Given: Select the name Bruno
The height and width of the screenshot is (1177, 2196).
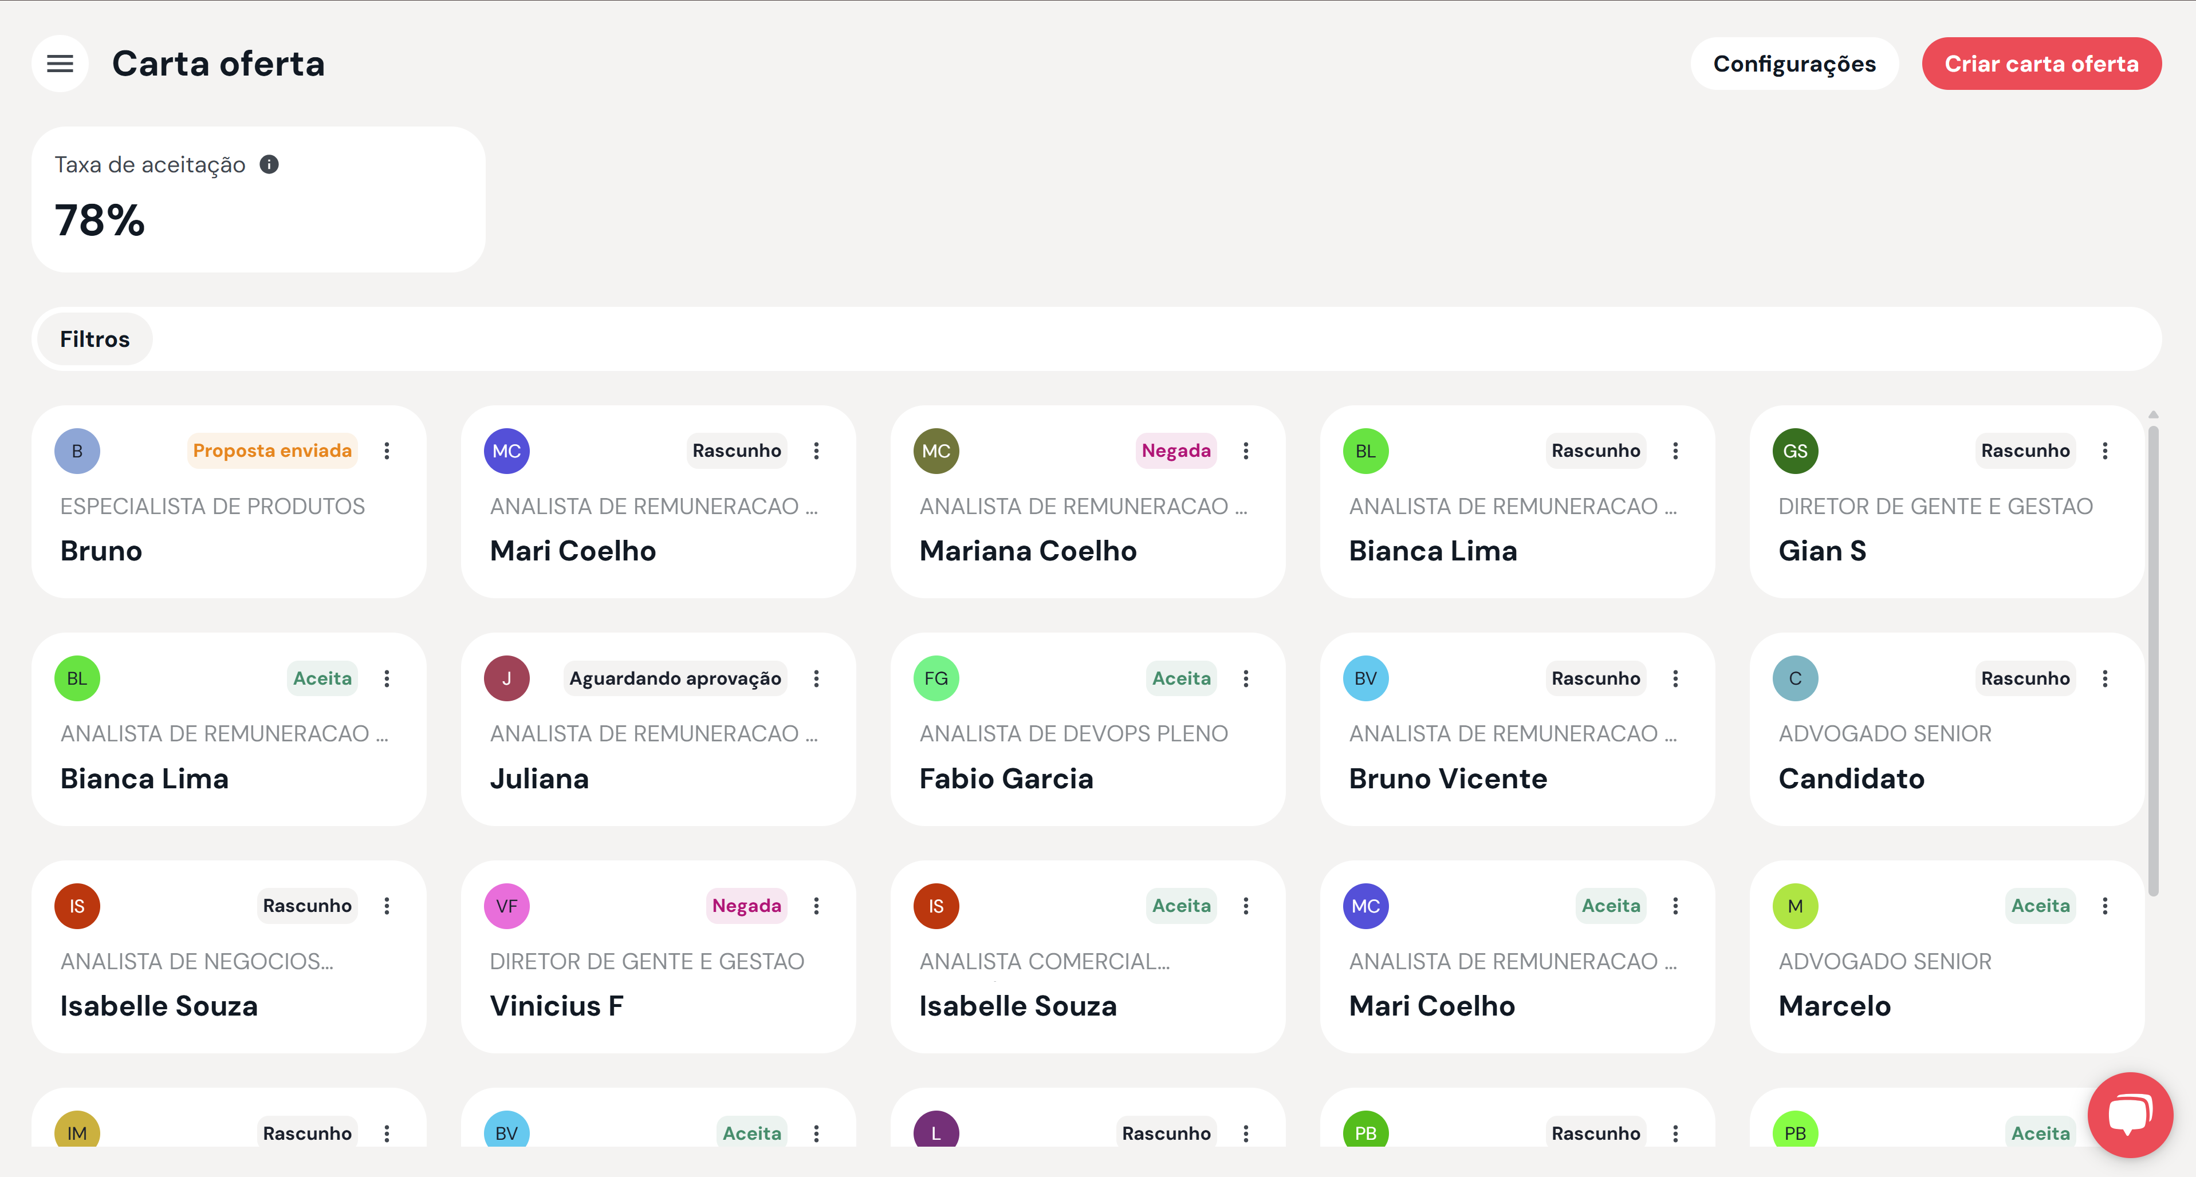Looking at the screenshot, I should point(101,551).
